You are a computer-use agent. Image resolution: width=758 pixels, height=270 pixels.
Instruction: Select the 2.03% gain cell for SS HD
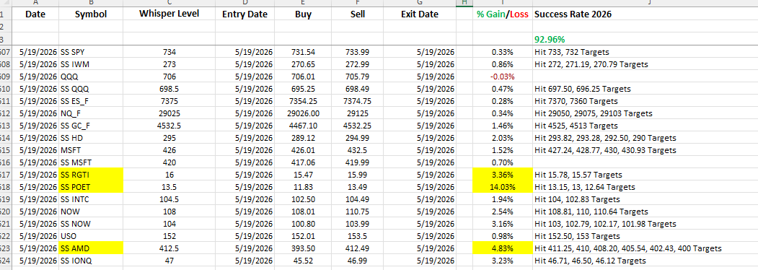[503, 138]
